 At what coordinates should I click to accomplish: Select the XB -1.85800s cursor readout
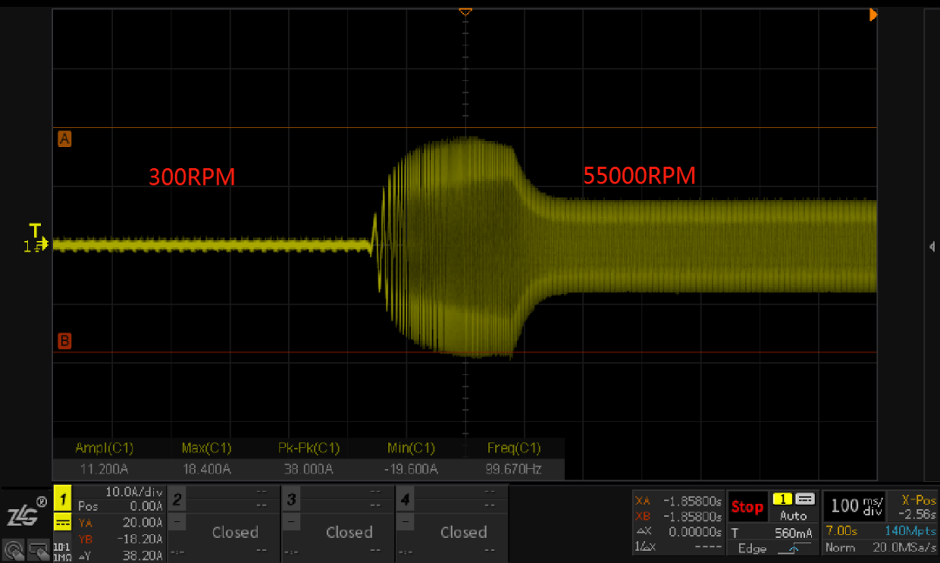(x=678, y=516)
